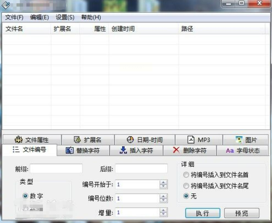The image size is (272, 223).
Task: Increase the 编号开始于 spinner value
Action: pos(163,182)
